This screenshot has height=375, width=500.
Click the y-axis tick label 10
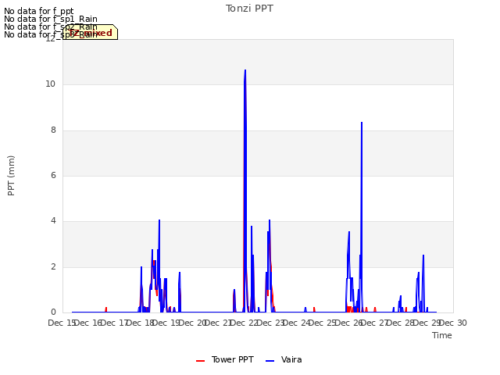coord(50,84)
